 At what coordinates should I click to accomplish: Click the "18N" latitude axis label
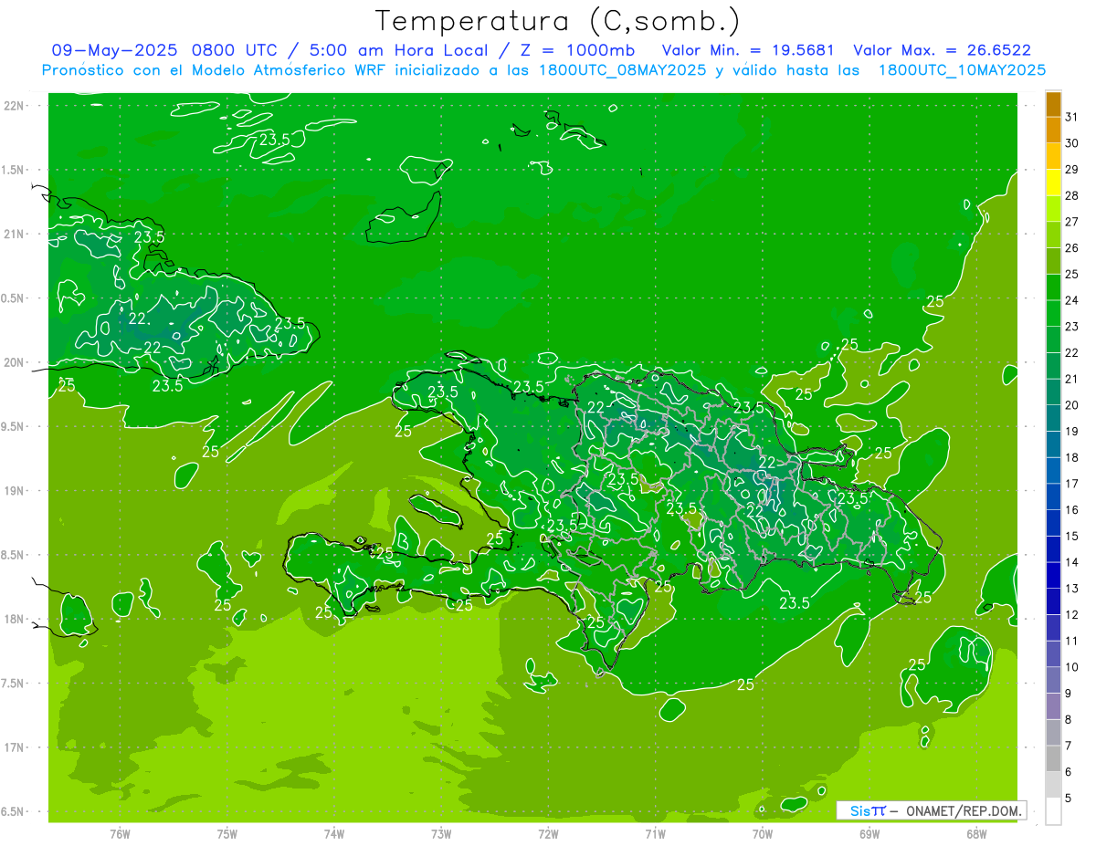point(14,619)
